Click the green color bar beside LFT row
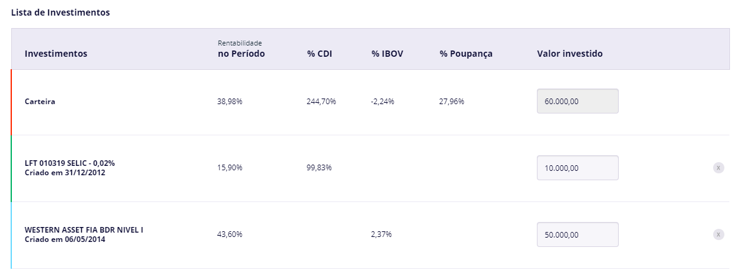The width and height of the screenshot is (740, 280). [x=11, y=168]
